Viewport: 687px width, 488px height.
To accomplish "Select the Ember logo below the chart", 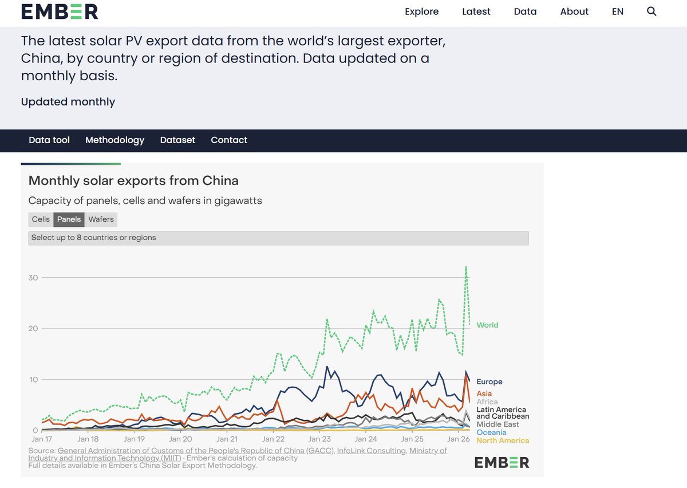I will coord(502,462).
